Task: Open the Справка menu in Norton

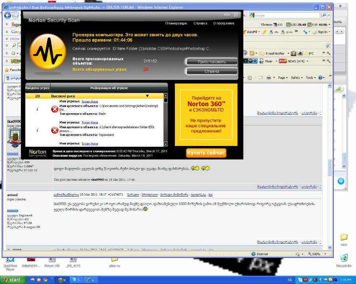Action: 200,23
